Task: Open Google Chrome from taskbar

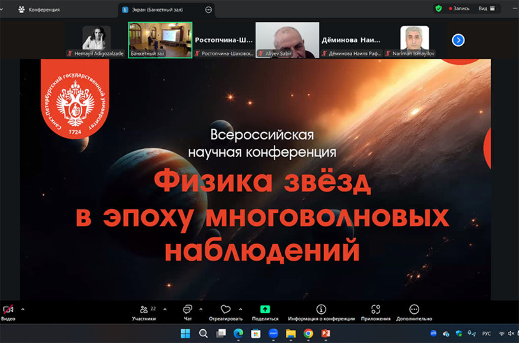Action: (x=308, y=334)
